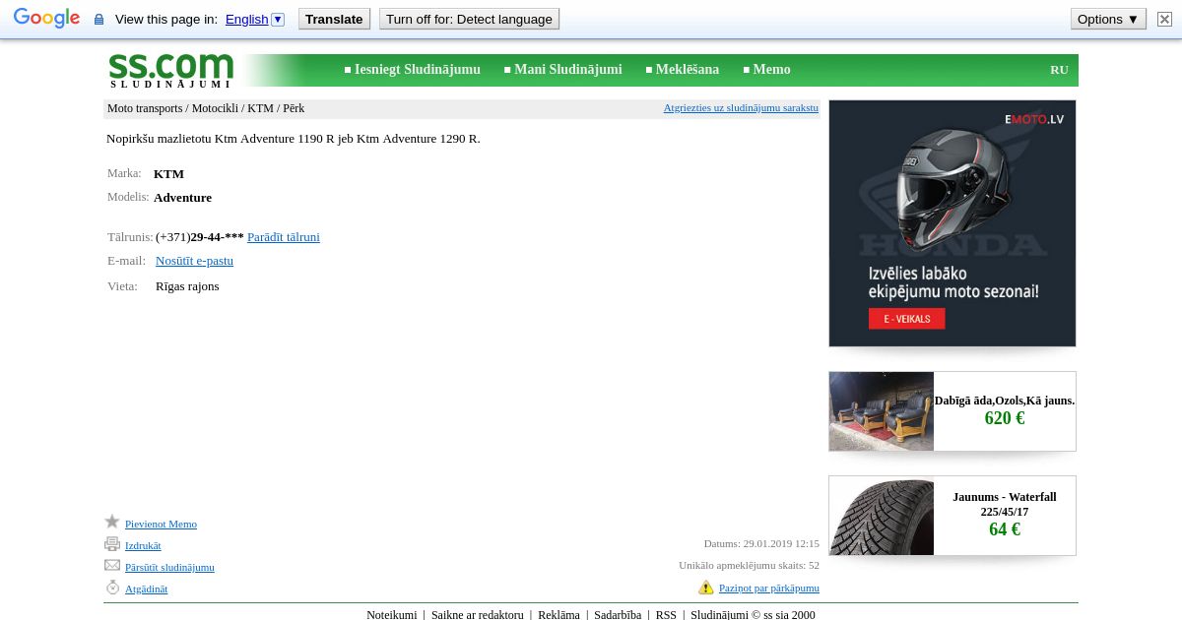The height and width of the screenshot is (620, 1182).
Task: Click the envelope forward icon
Action: coord(112,565)
